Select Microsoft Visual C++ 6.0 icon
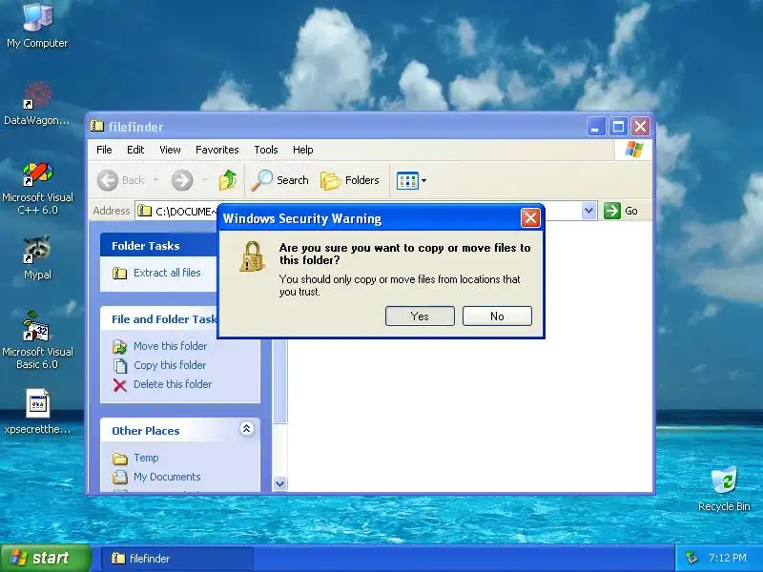The image size is (763, 572). [x=37, y=189]
